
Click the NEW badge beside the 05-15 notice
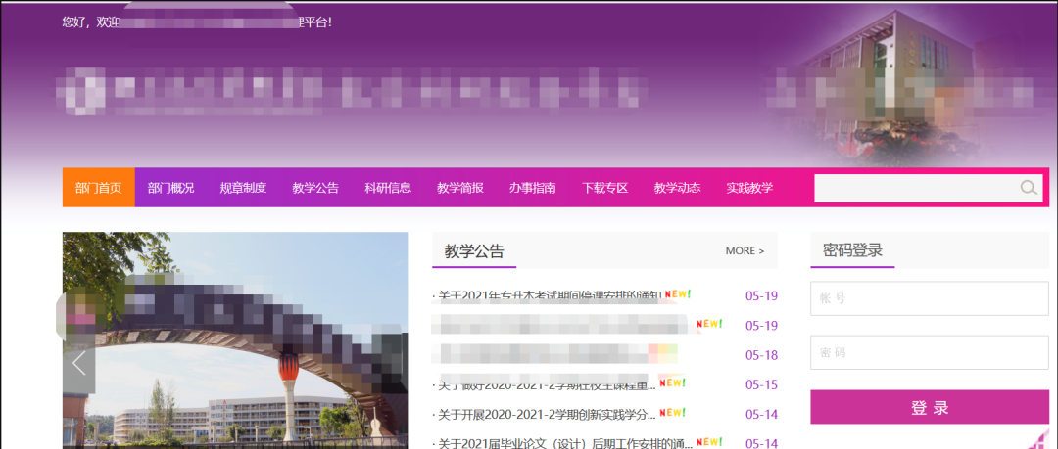(672, 382)
